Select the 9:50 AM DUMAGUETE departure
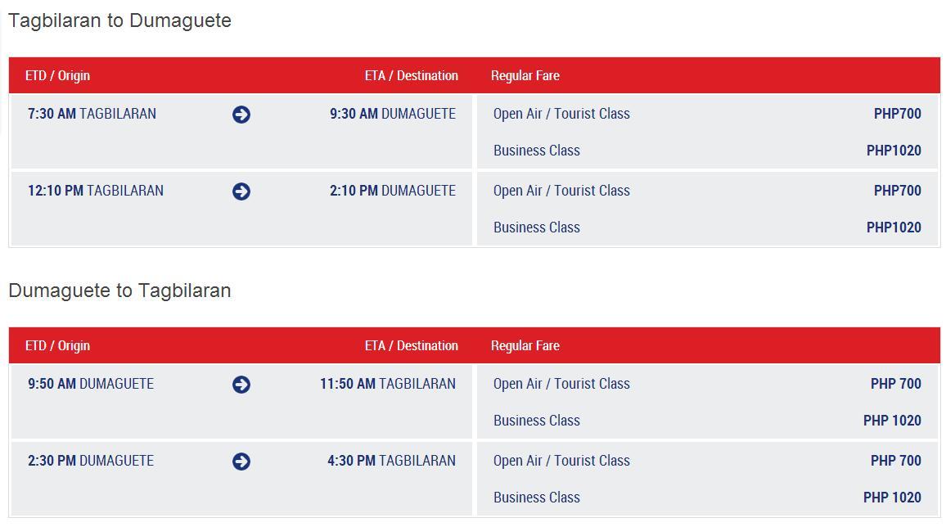Image resolution: width=946 pixels, height=527 pixels. tap(91, 384)
